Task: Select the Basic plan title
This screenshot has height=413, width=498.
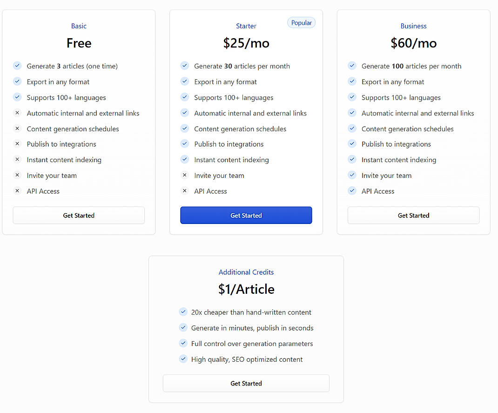Action: tap(79, 26)
